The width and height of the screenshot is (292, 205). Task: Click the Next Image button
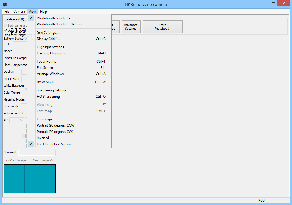coord(43,160)
